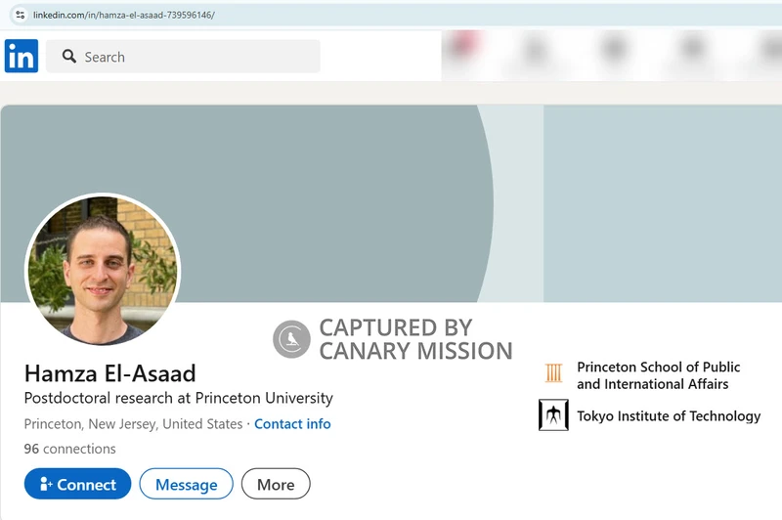
Task: Select the Hamza El-Asaad name heading
Action: tap(110, 373)
